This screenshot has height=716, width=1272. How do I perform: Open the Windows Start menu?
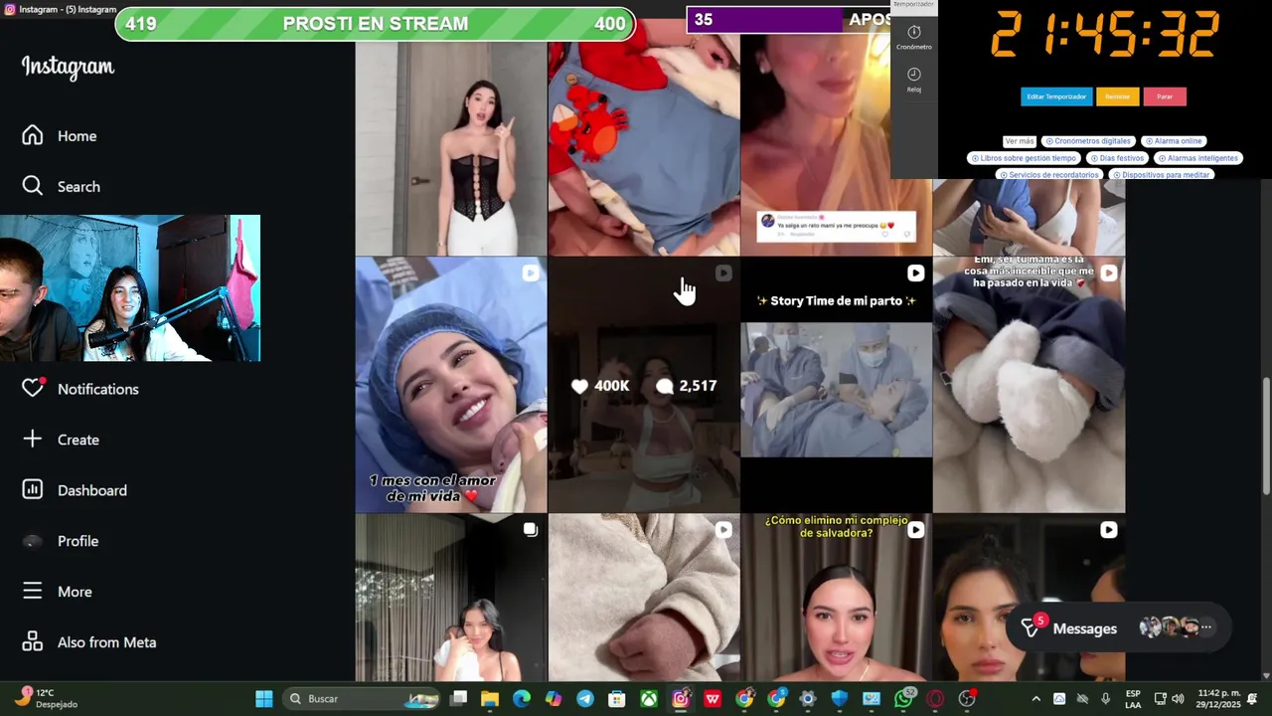pyautogui.click(x=264, y=699)
